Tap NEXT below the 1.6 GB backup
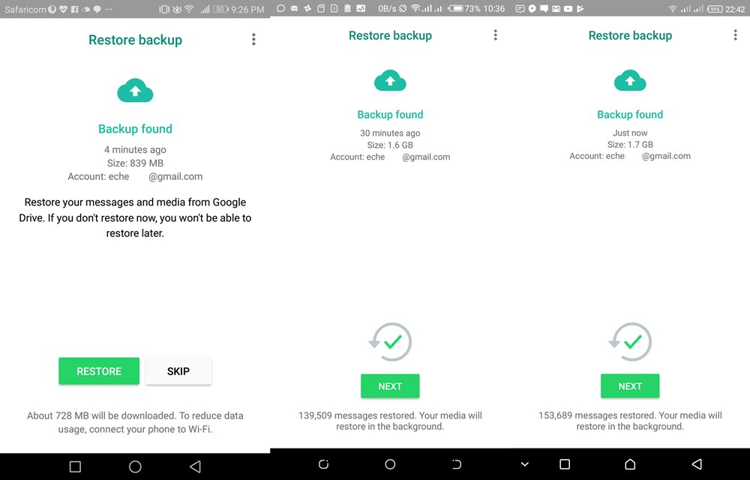The width and height of the screenshot is (750, 480). click(x=390, y=386)
